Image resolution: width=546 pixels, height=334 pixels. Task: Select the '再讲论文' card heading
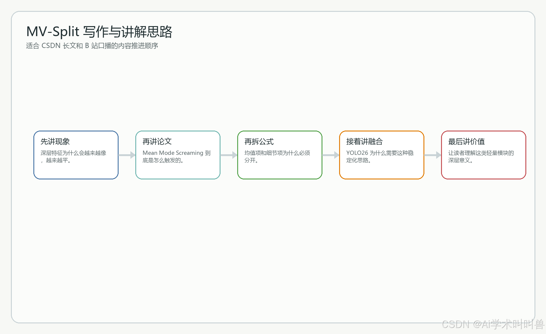click(157, 141)
